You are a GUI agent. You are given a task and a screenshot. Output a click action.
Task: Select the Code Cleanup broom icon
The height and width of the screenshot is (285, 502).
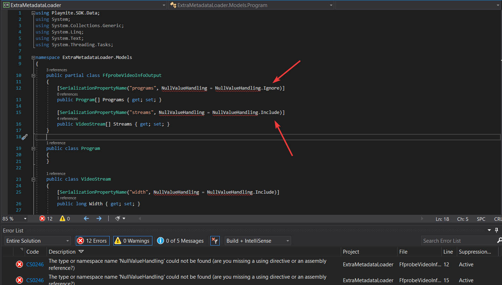tap(118, 218)
